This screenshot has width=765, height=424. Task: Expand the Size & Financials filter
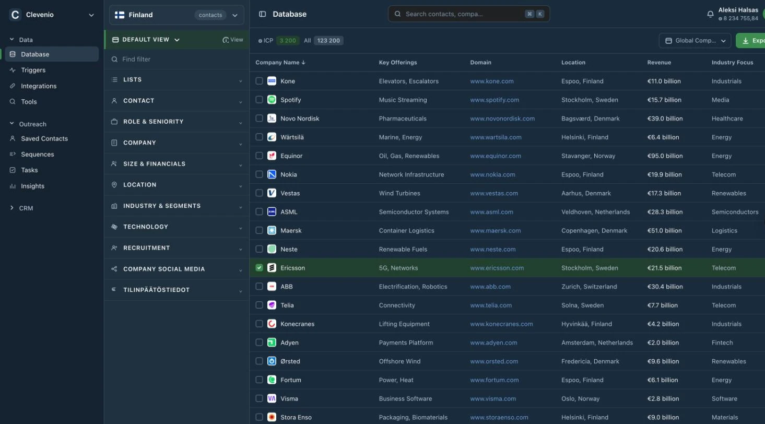click(176, 164)
